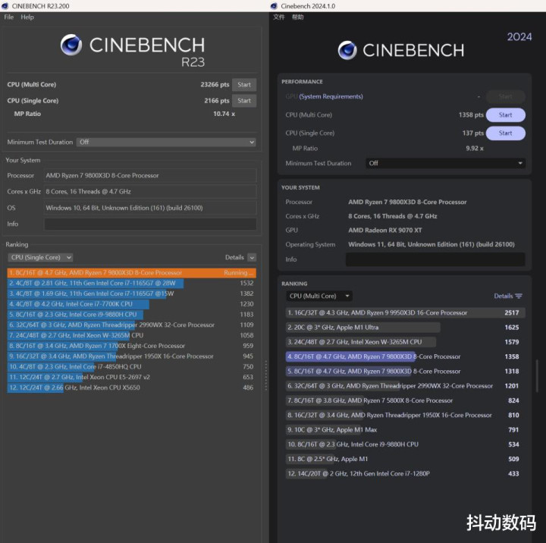546x543 pixels.
Task: Open File menu in Cinebench R23
Action: click(x=8, y=17)
